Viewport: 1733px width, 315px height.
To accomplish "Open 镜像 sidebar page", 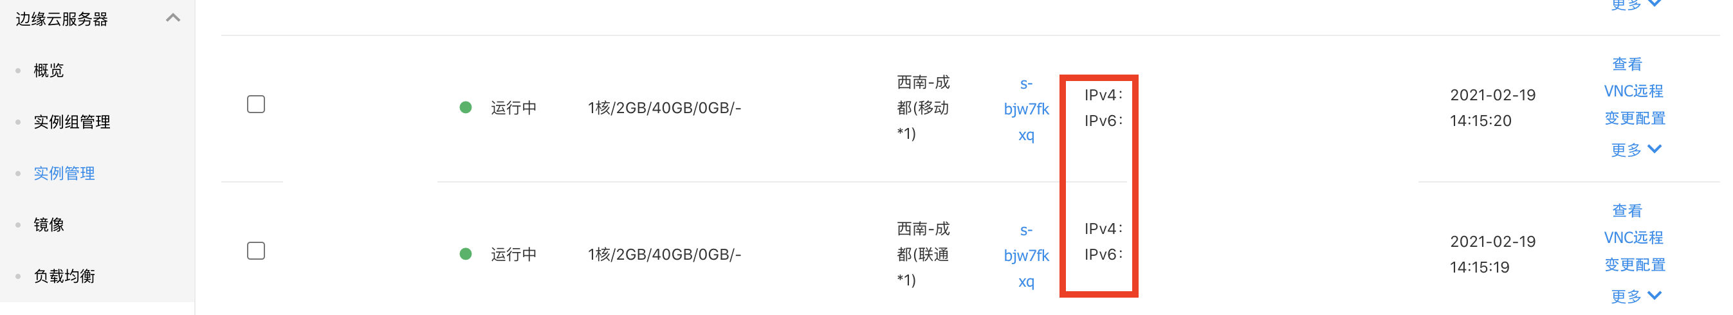I will pos(48,225).
